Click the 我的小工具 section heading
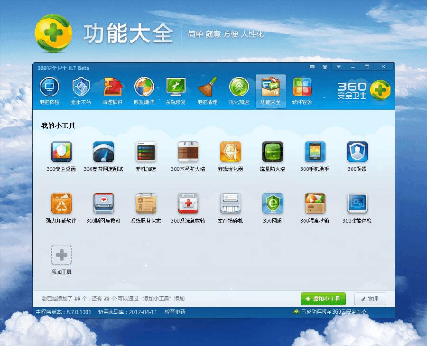The height and width of the screenshot is (346, 427). (58, 126)
